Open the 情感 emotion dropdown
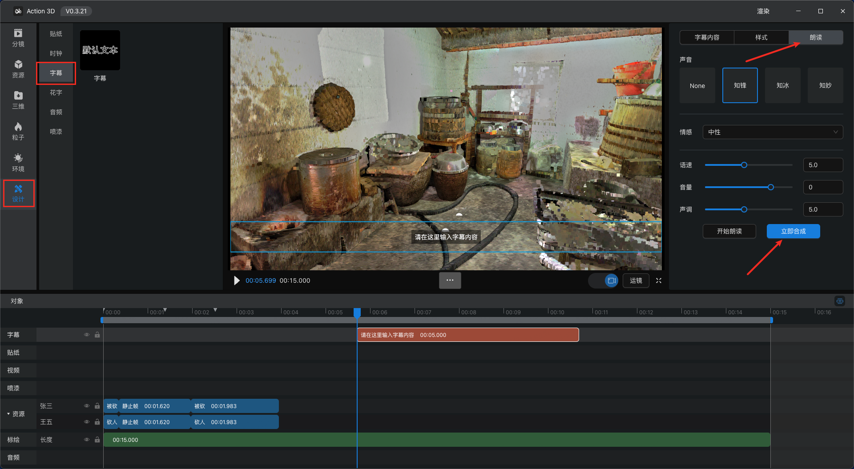 773,132
